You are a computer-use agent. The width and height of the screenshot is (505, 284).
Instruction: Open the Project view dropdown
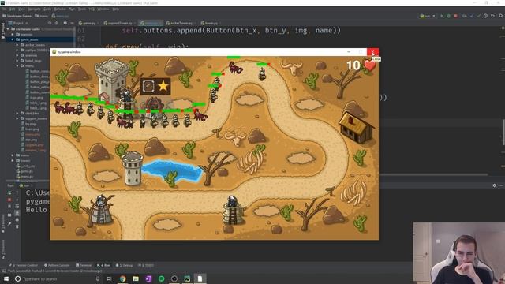(x=18, y=23)
